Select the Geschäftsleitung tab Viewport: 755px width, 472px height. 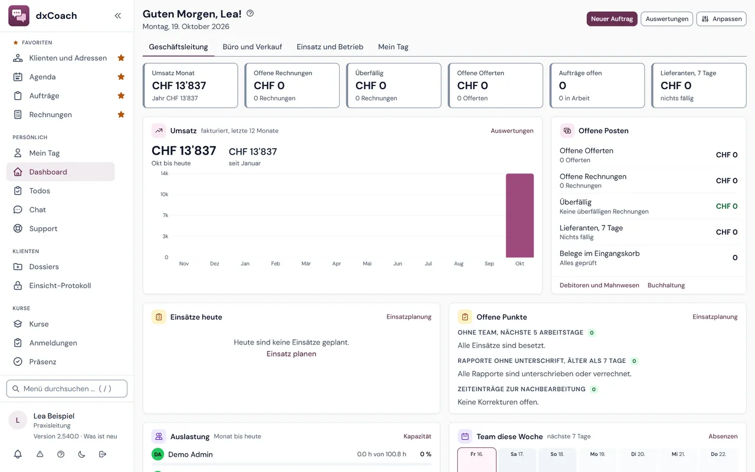point(179,47)
